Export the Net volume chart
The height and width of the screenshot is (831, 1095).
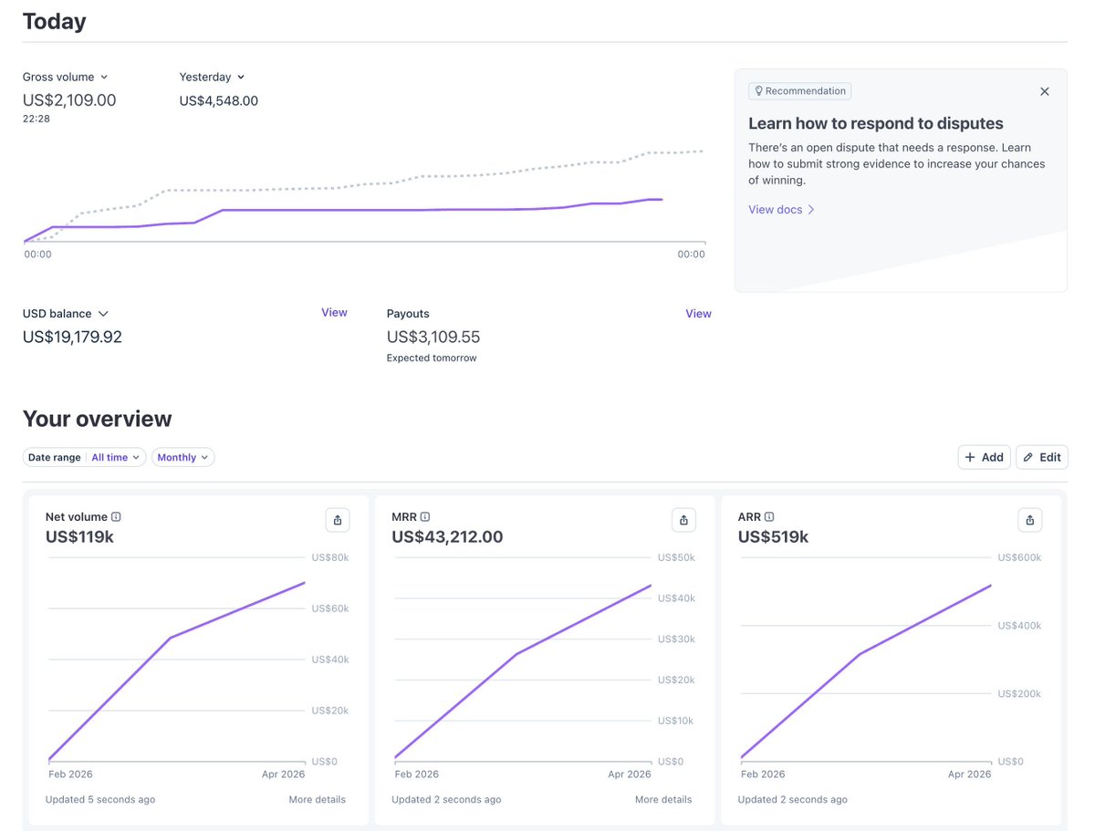click(x=338, y=520)
